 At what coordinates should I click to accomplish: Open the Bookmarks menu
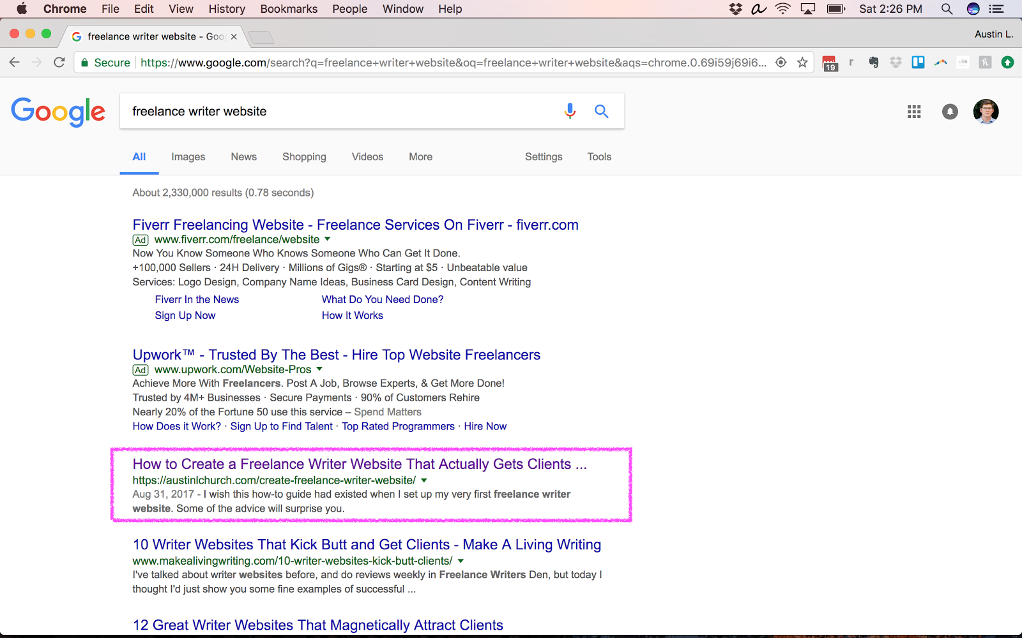289,9
